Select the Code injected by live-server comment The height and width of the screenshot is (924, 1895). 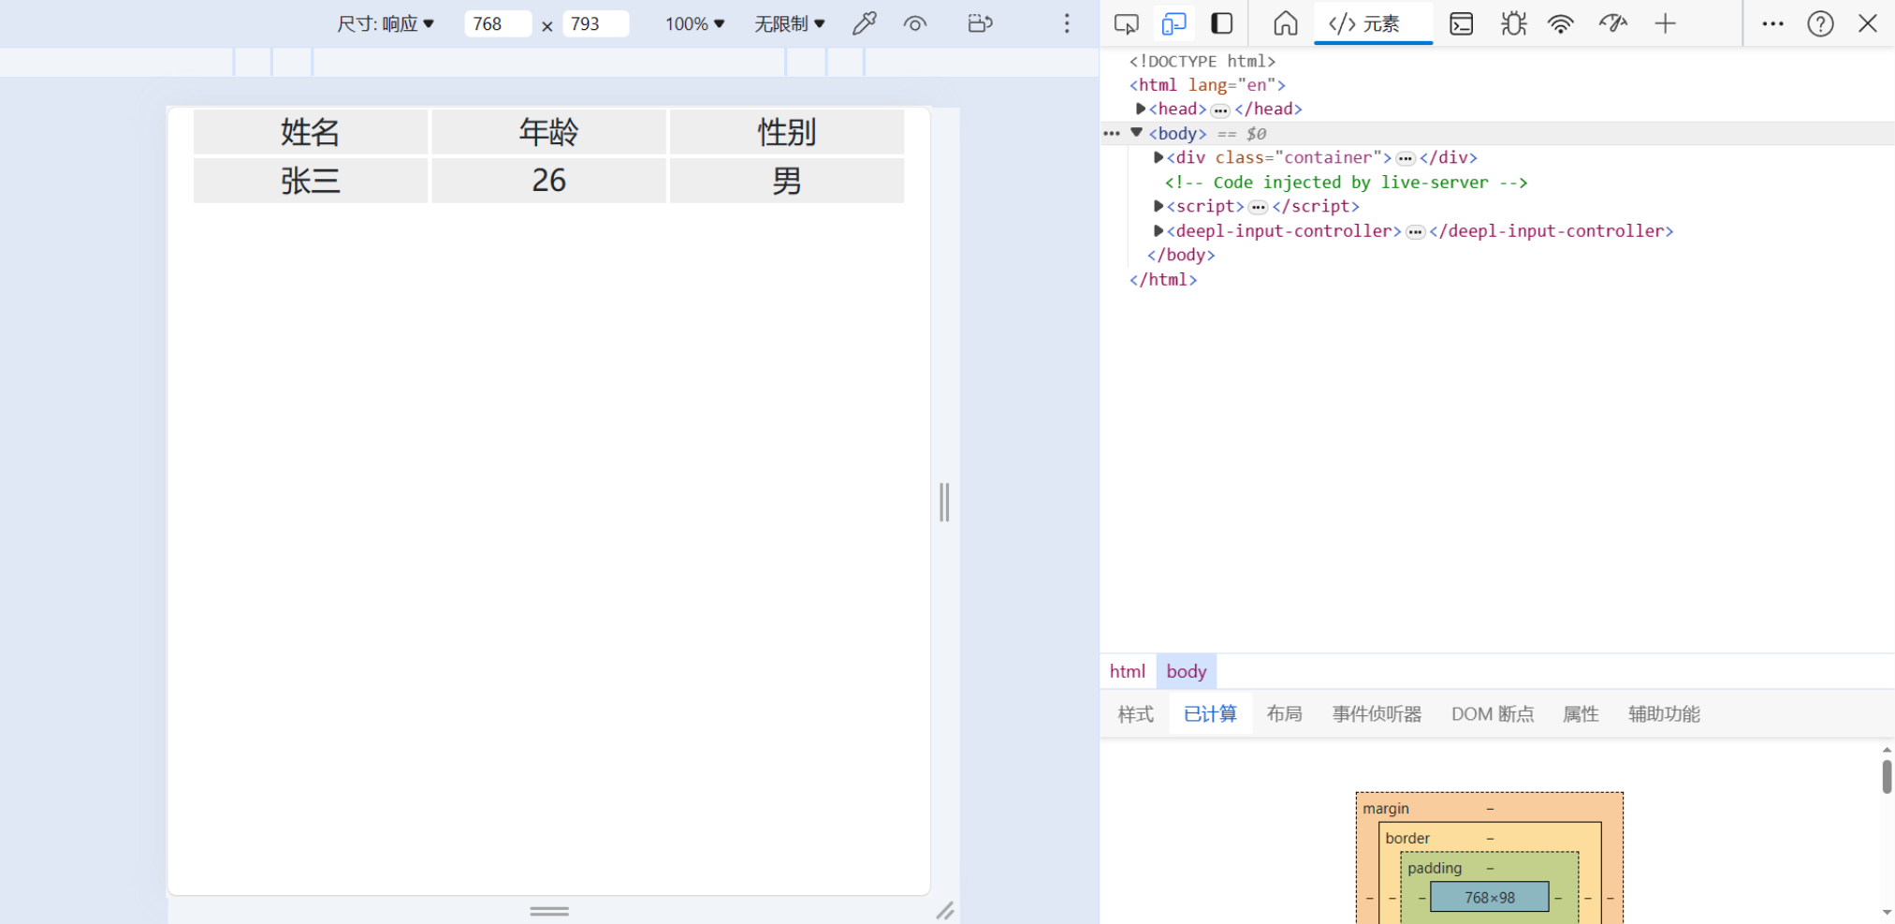1346,183
